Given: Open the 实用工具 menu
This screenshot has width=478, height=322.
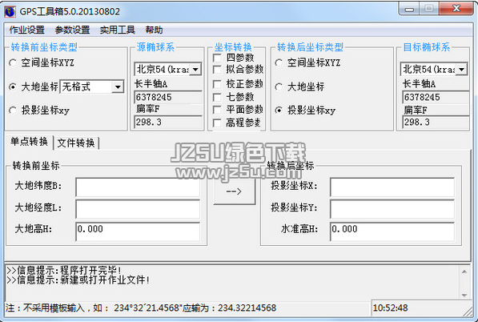Looking at the screenshot, I should pyautogui.click(x=118, y=30).
